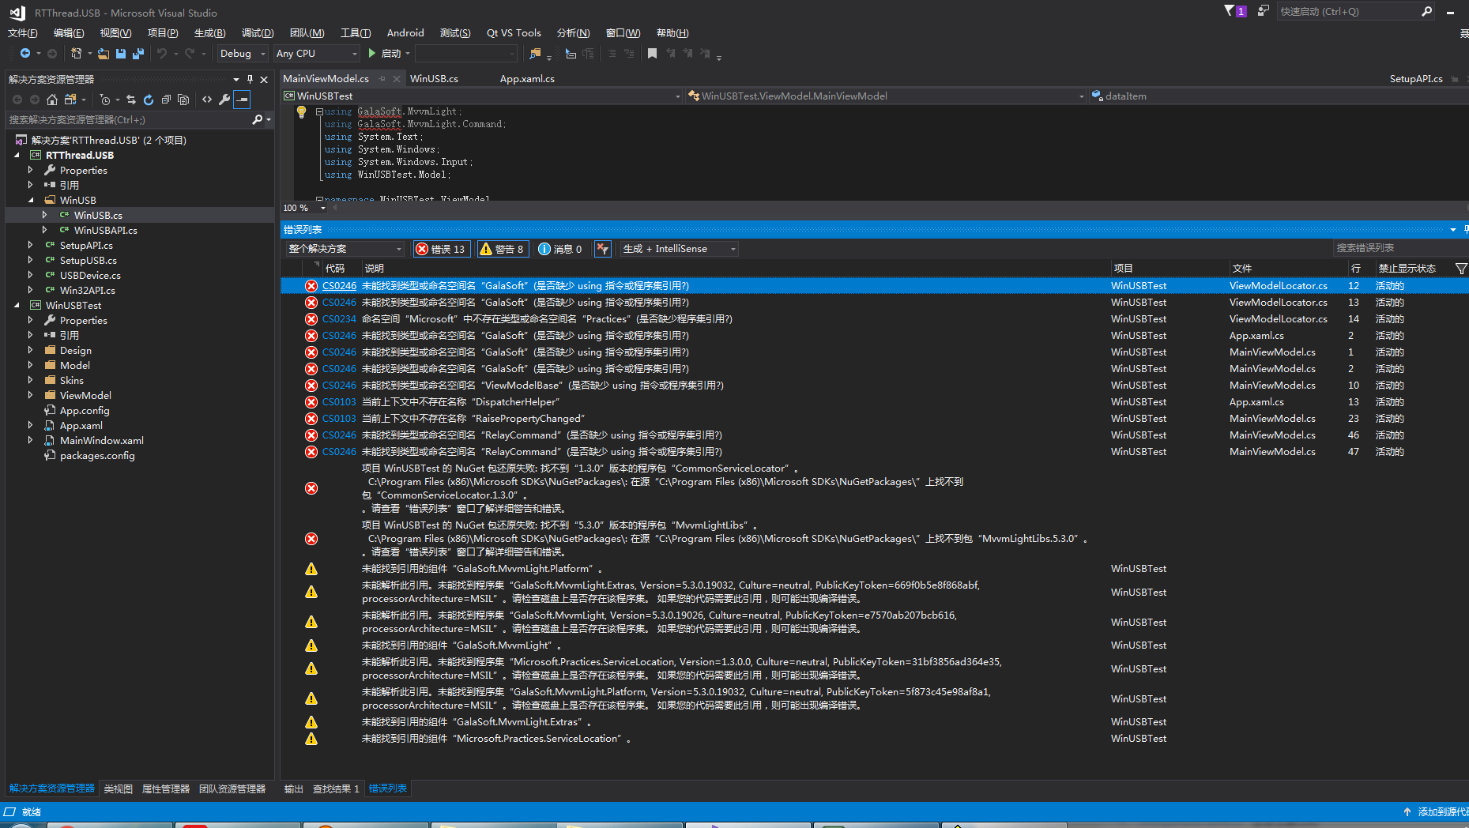This screenshot has height=828, width=1469.
Task: Click the lightbulb quick actions icon
Action: click(301, 112)
